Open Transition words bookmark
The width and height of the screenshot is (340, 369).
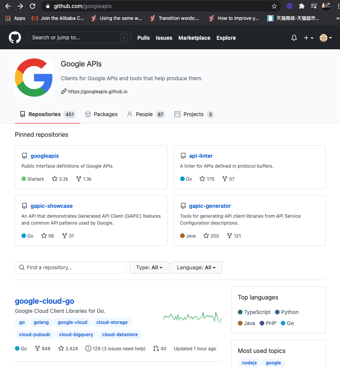click(175, 18)
